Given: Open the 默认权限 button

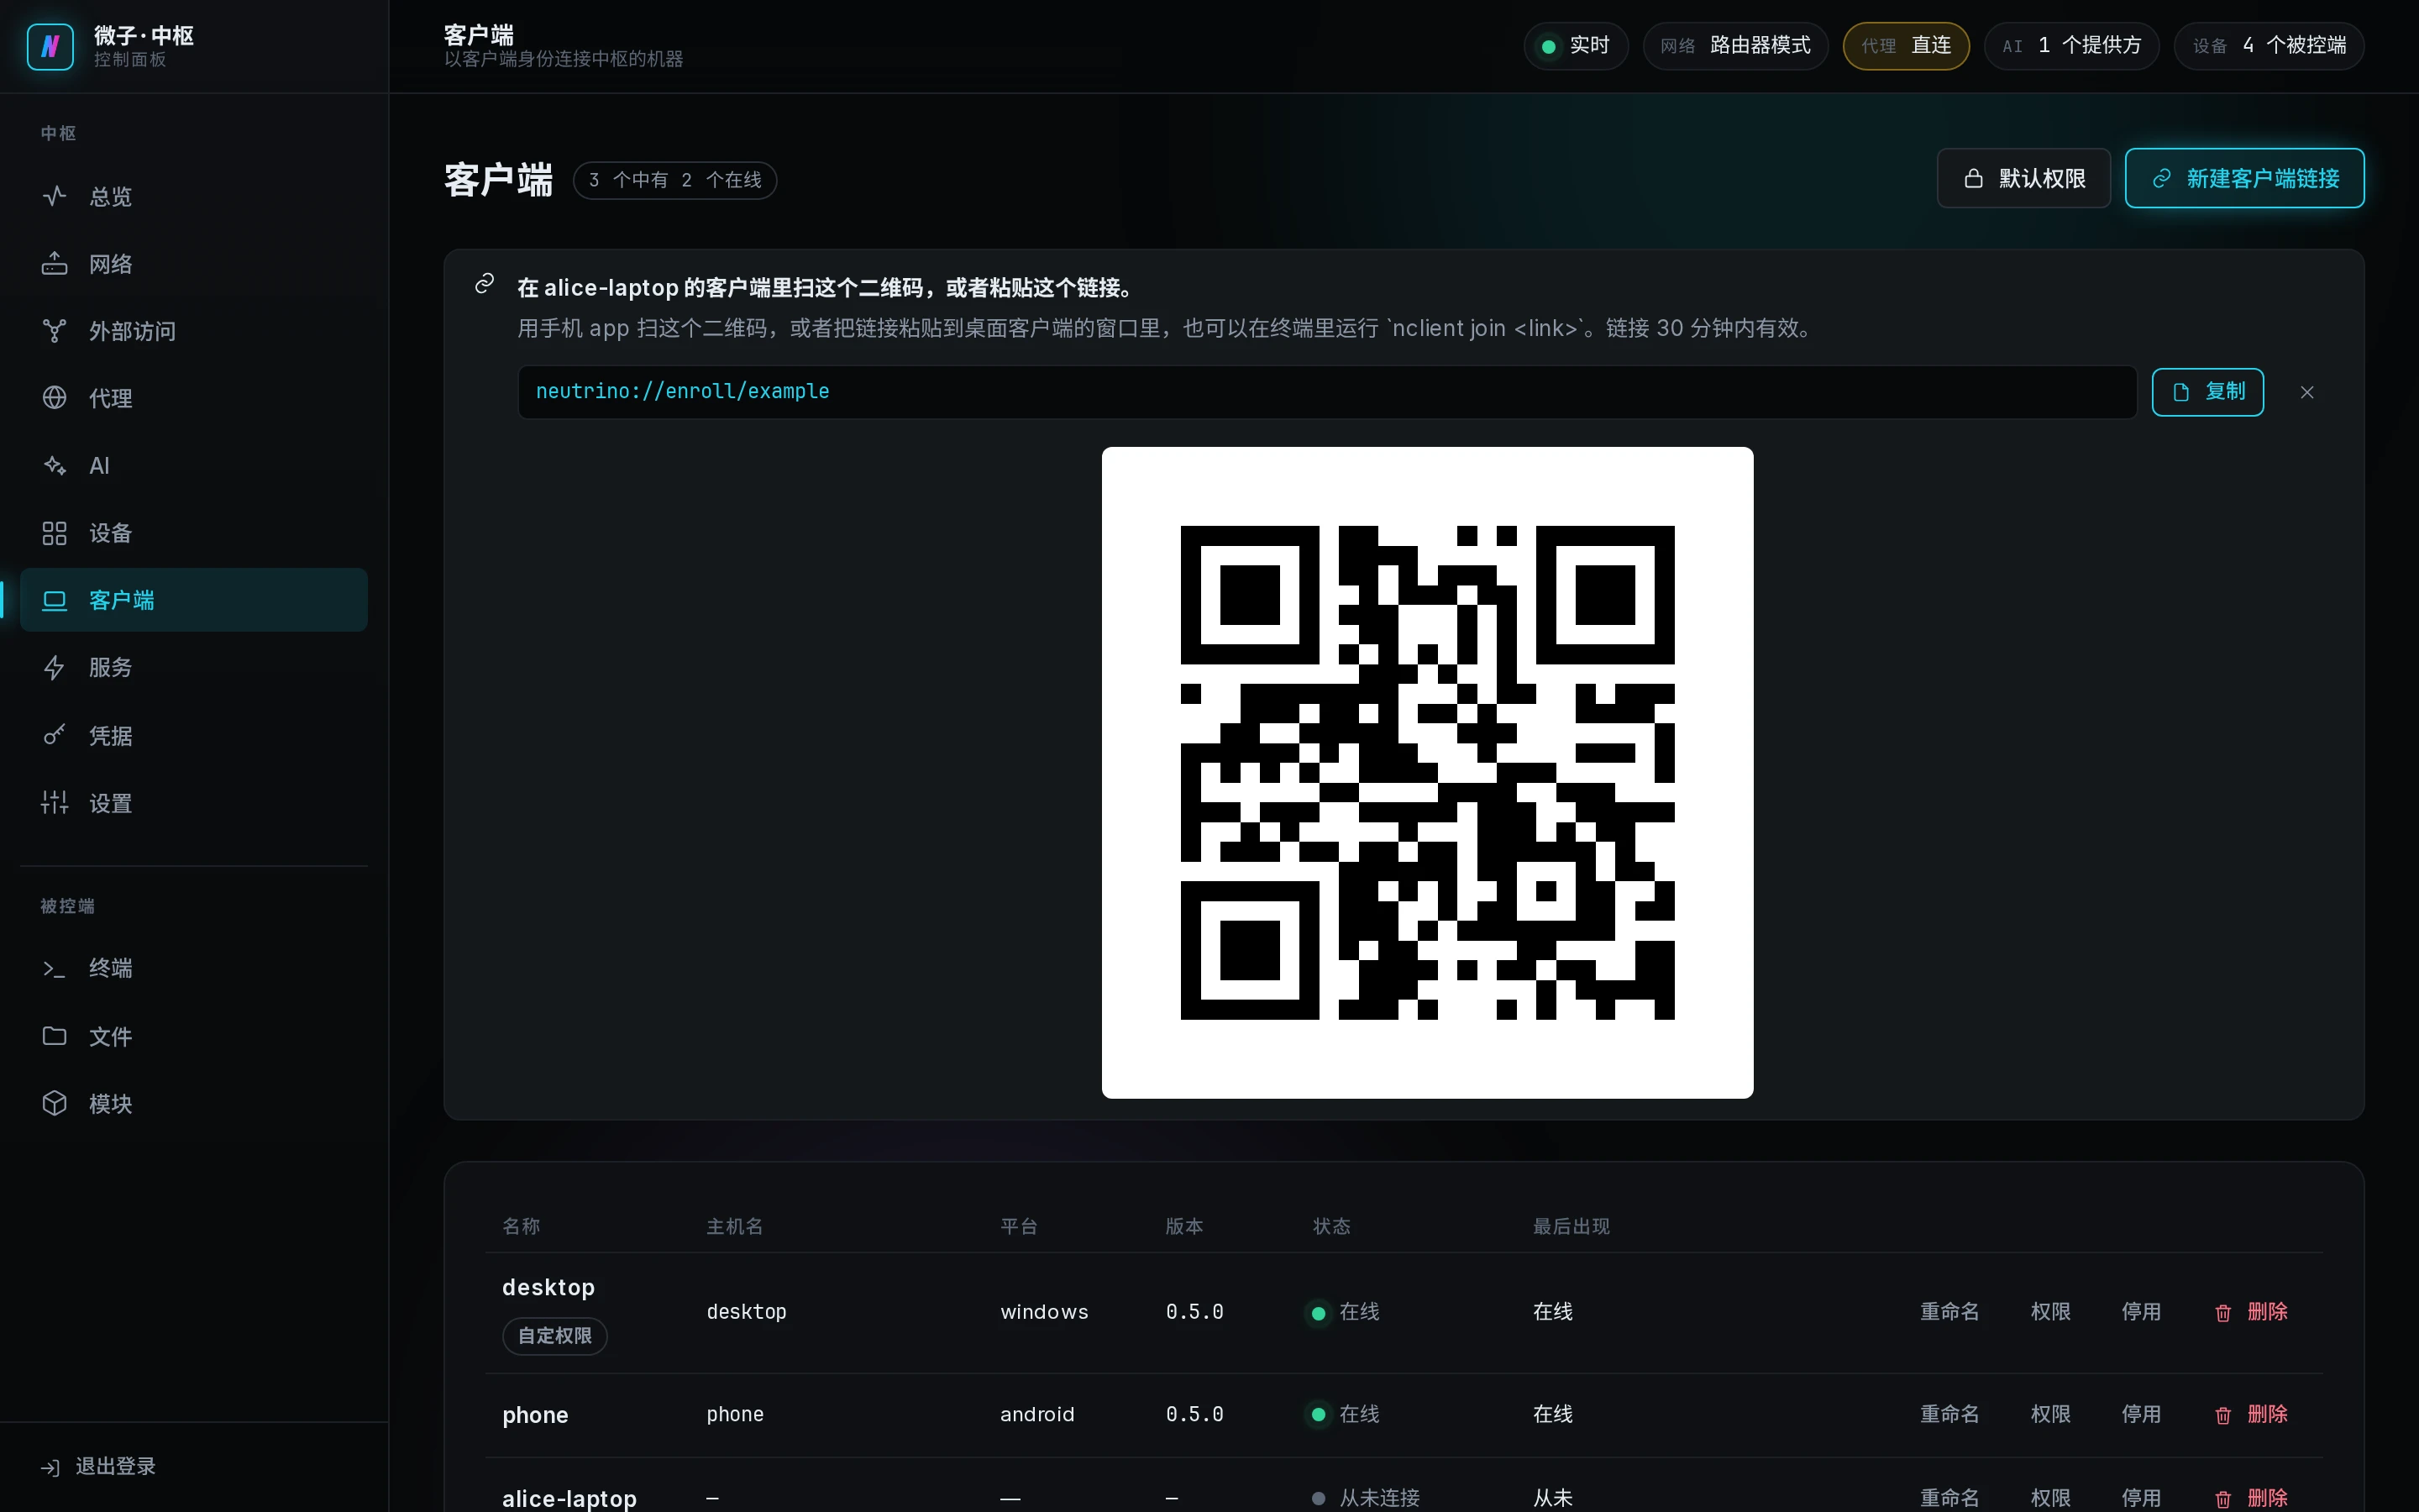Looking at the screenshot, I should [x=2023, y=178].
